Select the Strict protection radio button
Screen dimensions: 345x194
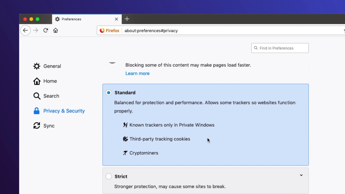point(109,176)
